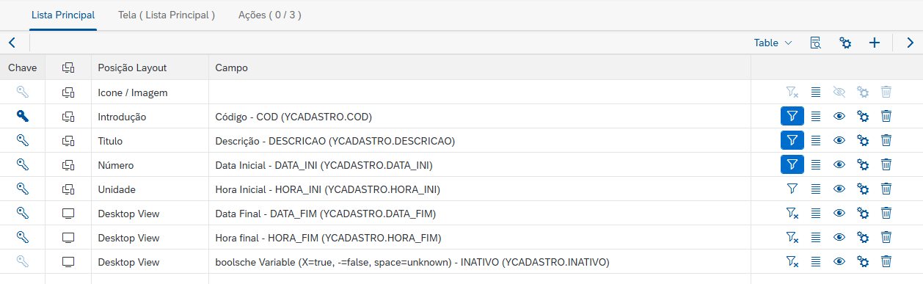Switch to Lista Principal tab
The image size is (923, 284).
pyautogui.click(x=63, y=15)
